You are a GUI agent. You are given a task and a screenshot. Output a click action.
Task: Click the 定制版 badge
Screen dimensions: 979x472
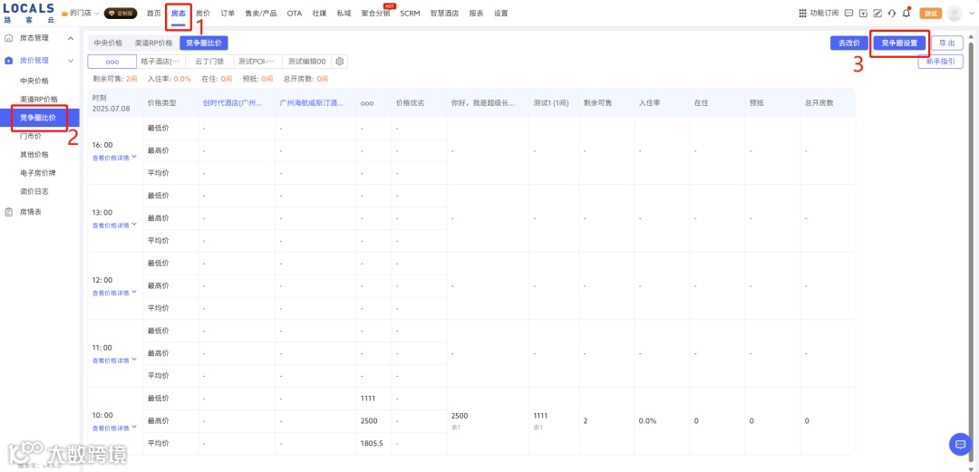120,13
